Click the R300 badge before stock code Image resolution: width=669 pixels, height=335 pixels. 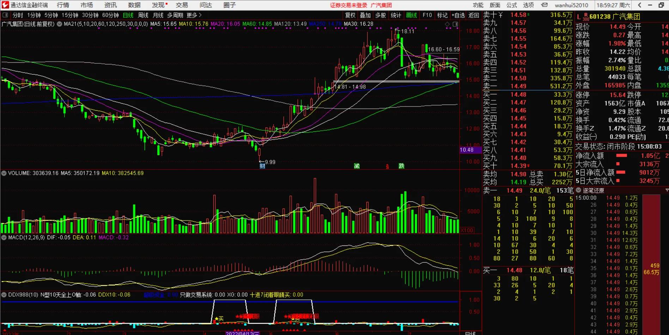click(586, 17)
